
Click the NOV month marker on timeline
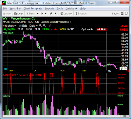(63, 71)
